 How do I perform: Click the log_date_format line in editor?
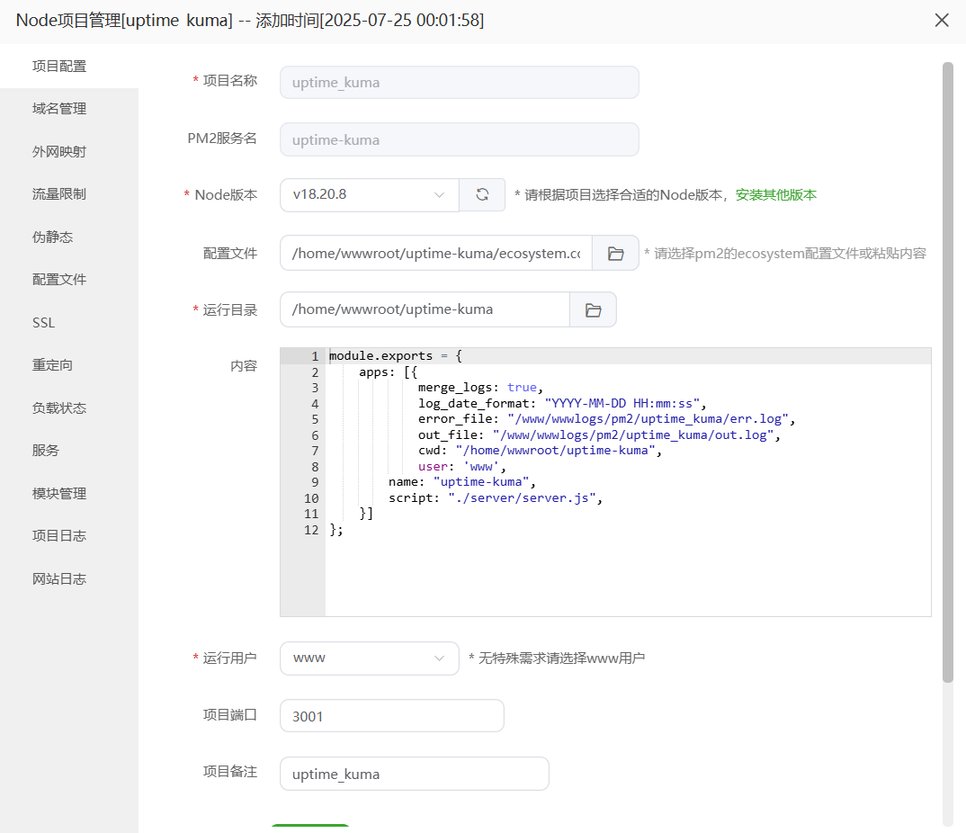(x=562, y=404)
